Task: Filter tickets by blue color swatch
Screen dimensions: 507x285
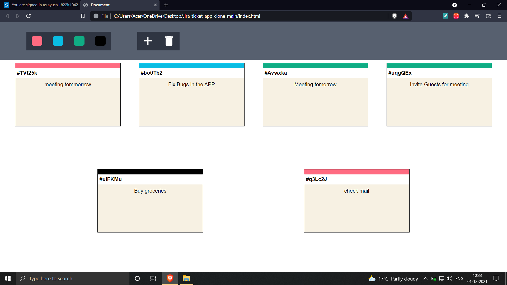Action: click(58, 41)
